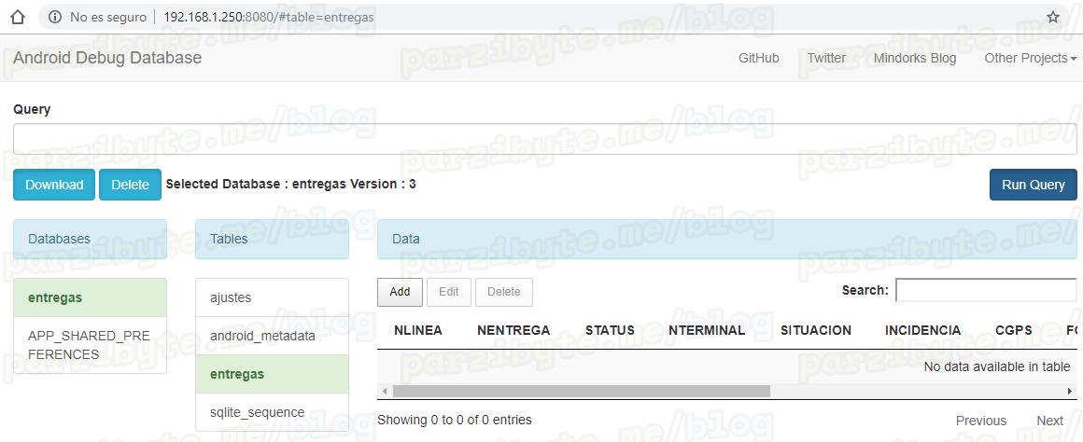Go to the Next page
Viewport: 1083px width, 442px height.
(1049, 421)
